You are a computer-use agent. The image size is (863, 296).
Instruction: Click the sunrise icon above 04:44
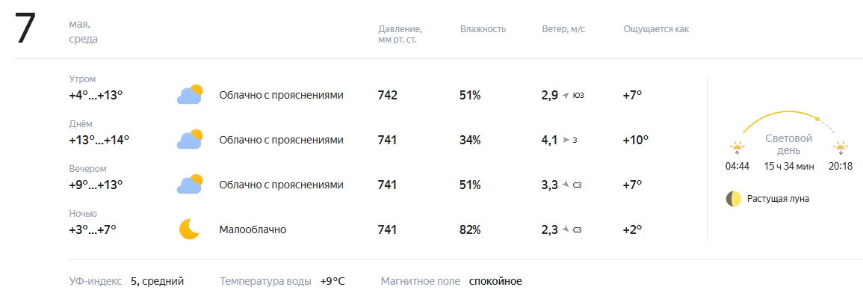[737, 148]
